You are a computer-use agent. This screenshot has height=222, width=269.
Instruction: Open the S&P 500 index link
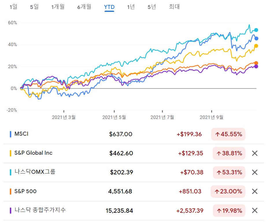coord(25,191)
